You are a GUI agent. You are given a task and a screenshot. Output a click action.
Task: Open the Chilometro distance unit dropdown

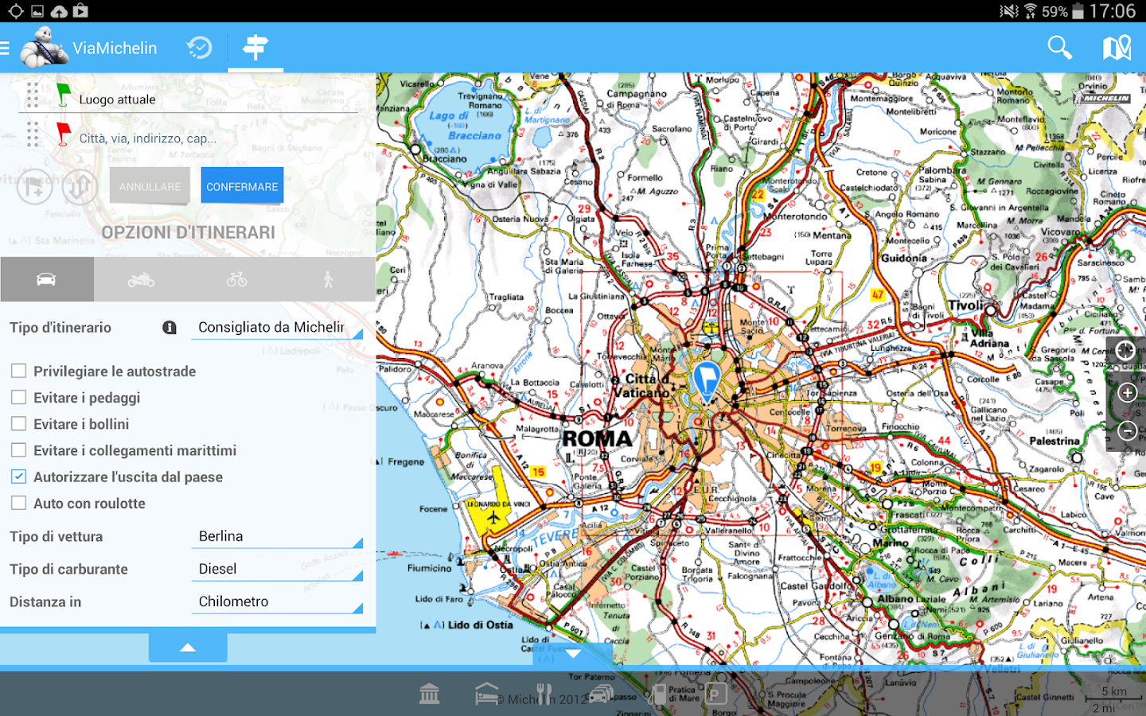point(277,601)
